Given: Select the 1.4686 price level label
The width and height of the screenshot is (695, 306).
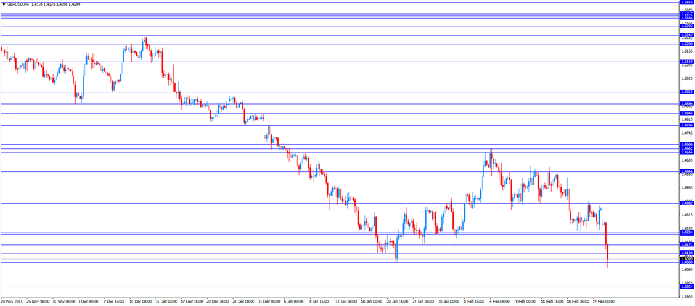Looking at the screenshot, I should tap(687, 145).
